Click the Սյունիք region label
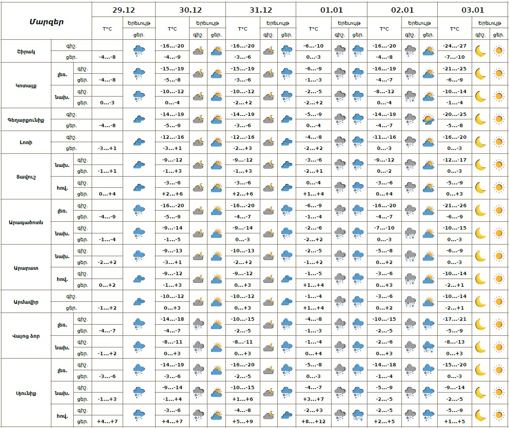Screen dimensions: 509x428 [x=26, y=393]
